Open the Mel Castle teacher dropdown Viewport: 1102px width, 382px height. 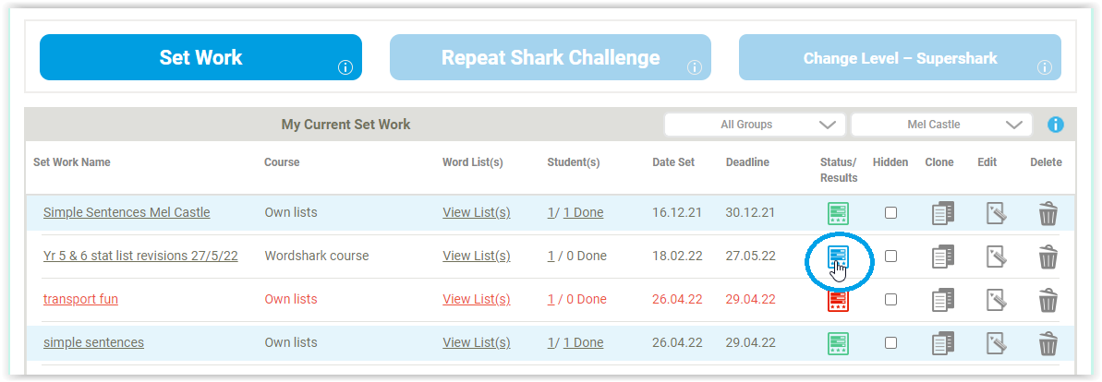(x=941, y=125)
